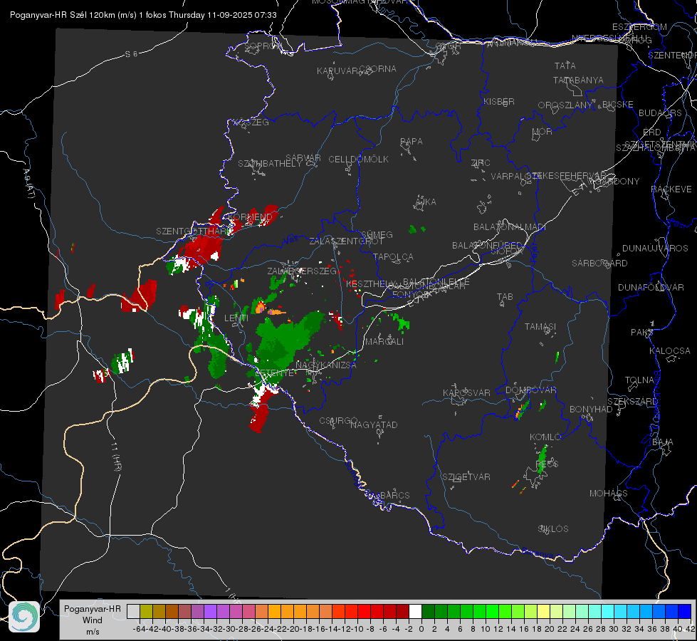Click the TATA city label
Image resolution: width=697 pixels, height=641 pixels.
565,66
